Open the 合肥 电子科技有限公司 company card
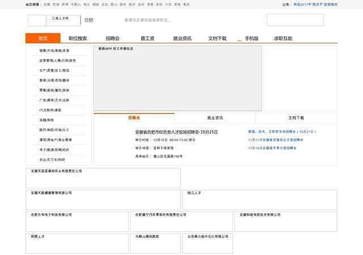Screen dimensions: 363x255 tap(77, 222)
